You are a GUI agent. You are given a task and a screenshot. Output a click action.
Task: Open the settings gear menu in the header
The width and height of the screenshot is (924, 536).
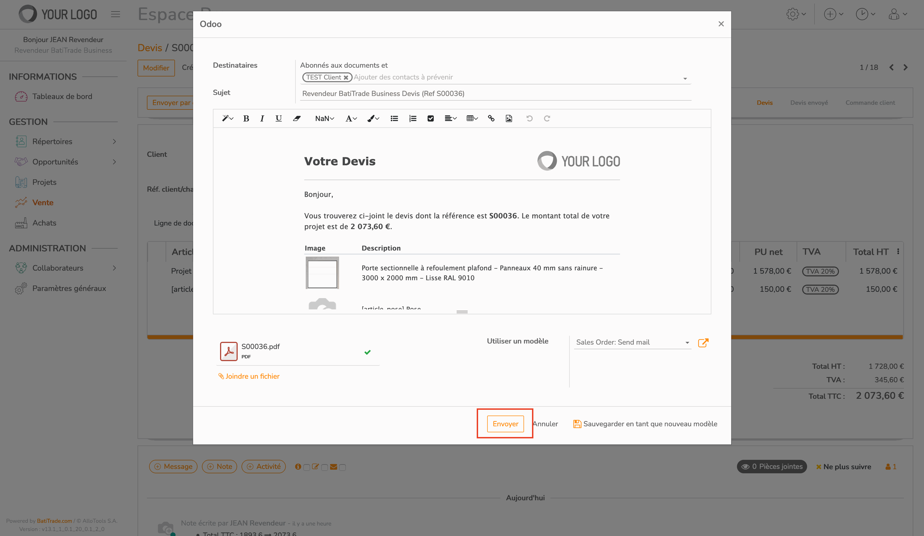point(796,14)
